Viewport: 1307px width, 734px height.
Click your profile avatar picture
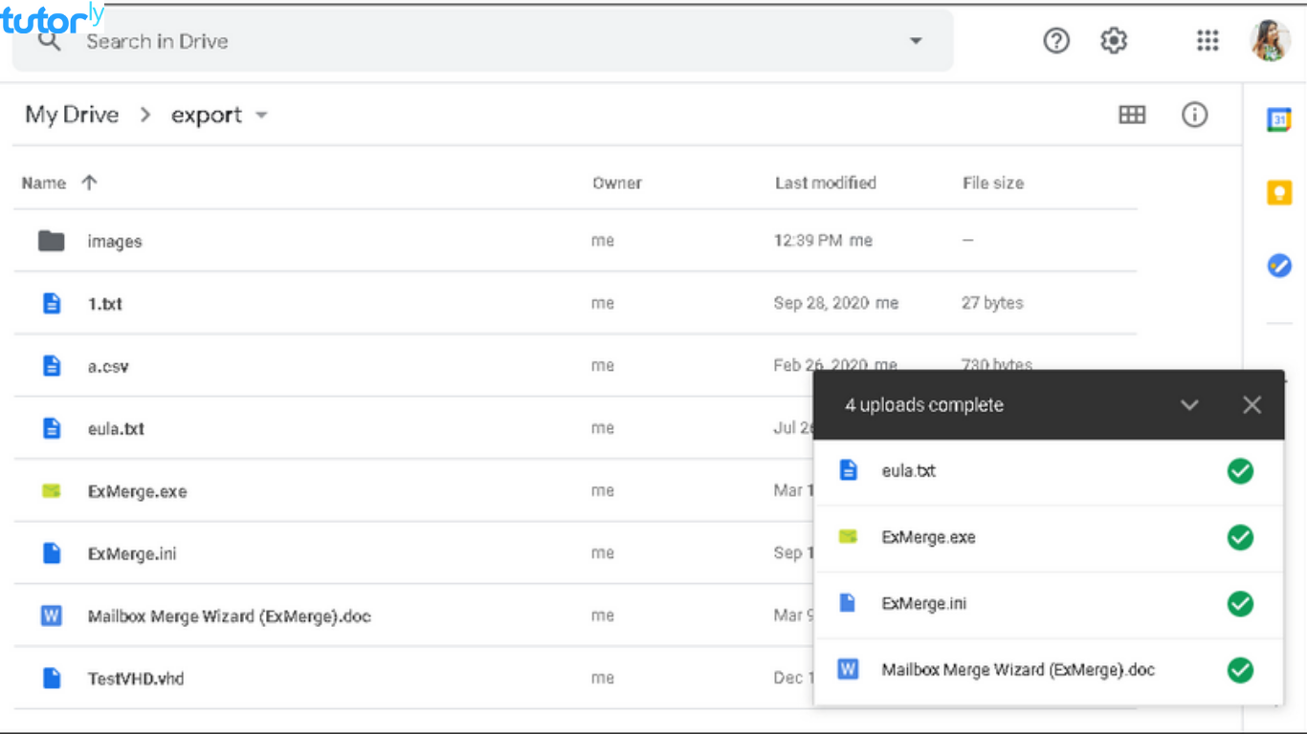click(x=1271, y=40)
